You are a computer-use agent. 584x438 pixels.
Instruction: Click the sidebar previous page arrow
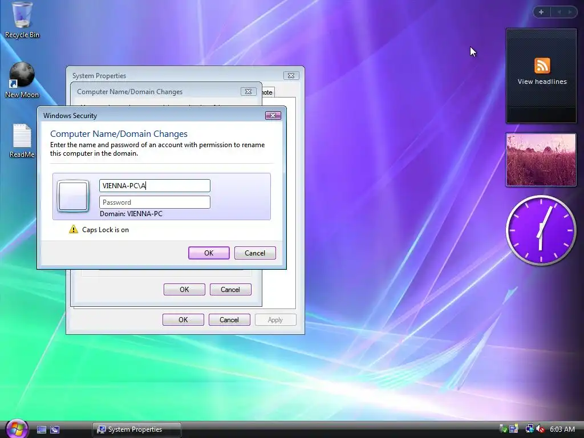pos(559,12)
